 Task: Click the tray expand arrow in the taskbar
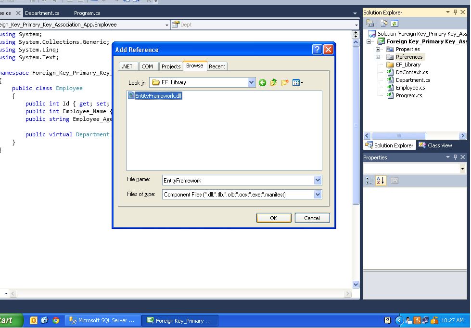pos(399,320)
